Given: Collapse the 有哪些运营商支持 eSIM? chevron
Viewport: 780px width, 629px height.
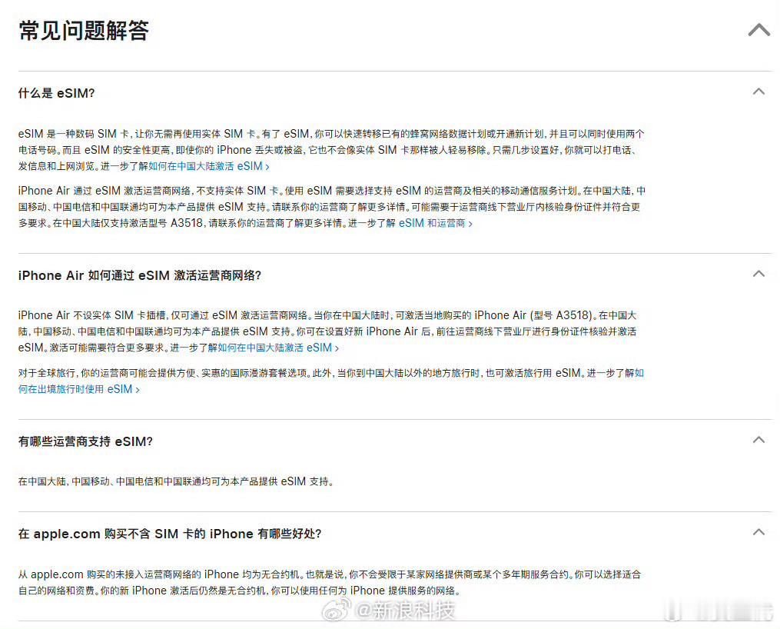Looking at the screenshot, I should (758, 439).
